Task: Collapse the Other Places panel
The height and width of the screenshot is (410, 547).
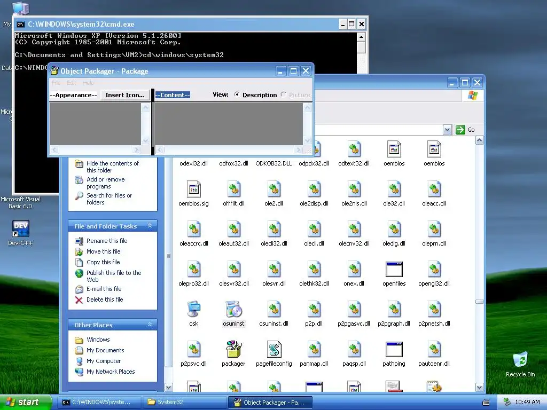Action: point(150,325)
